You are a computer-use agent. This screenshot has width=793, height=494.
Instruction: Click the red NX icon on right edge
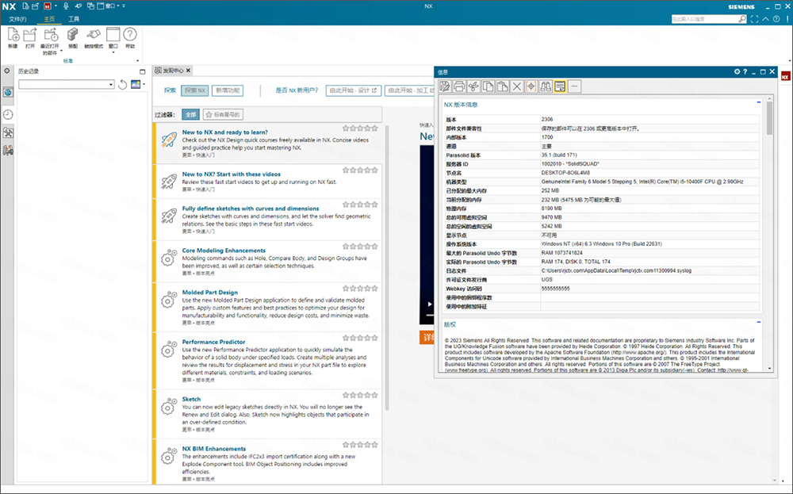pos(785,76)
